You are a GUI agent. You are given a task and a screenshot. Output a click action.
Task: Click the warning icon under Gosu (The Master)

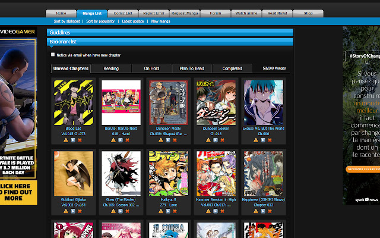coord(113,211)
